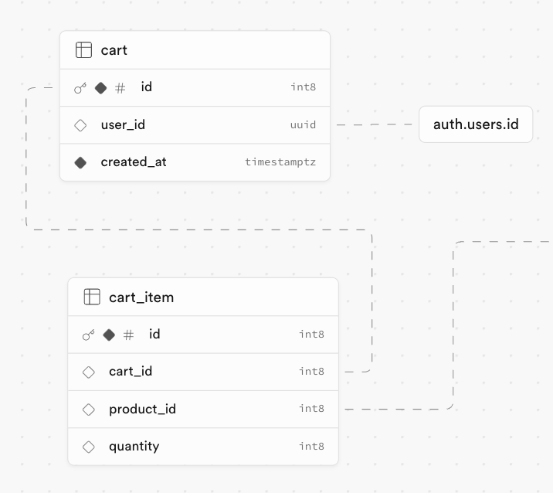Click the uuid type of user_id
The height and width of the screenshot is (493, 553).
click(x=303, y=124)
